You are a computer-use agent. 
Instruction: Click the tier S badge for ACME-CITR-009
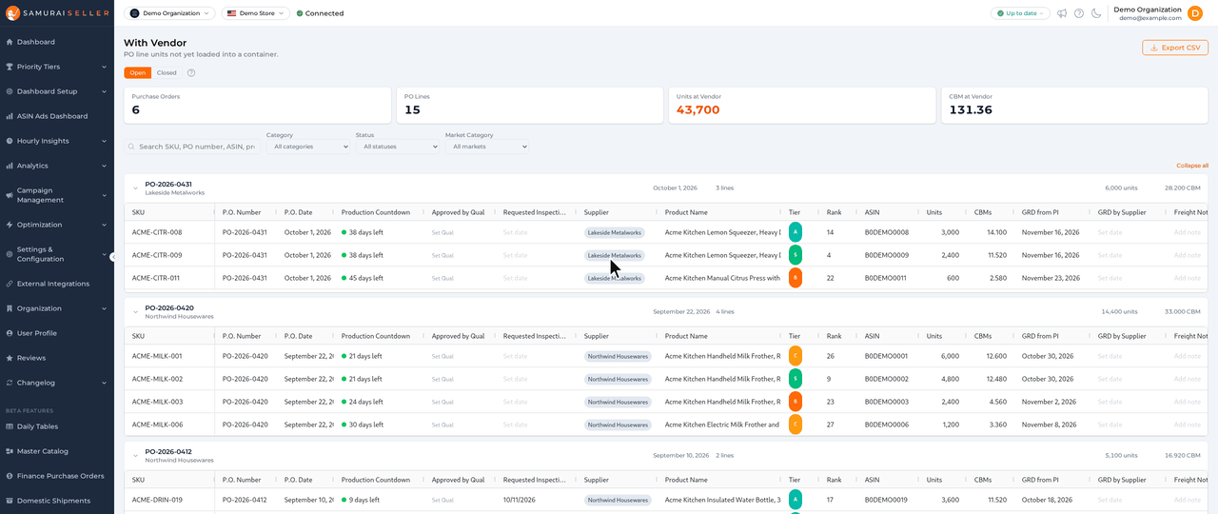[796, 255]
